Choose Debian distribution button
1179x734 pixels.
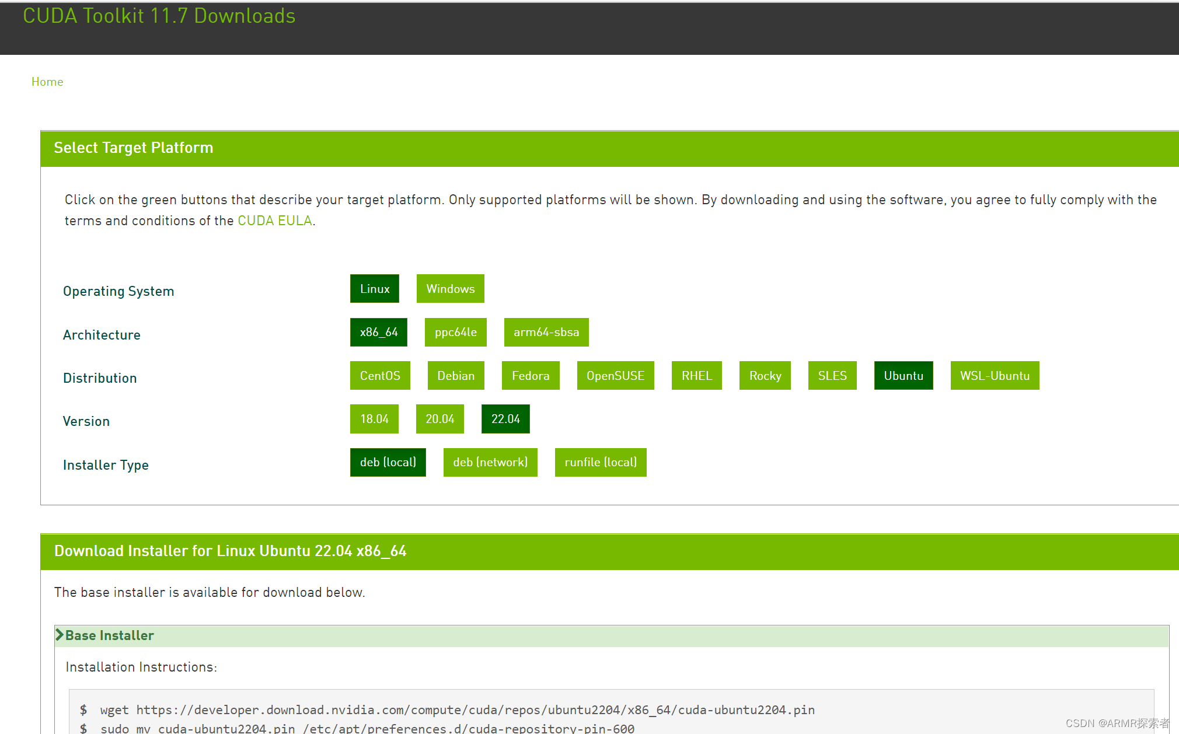455,376
